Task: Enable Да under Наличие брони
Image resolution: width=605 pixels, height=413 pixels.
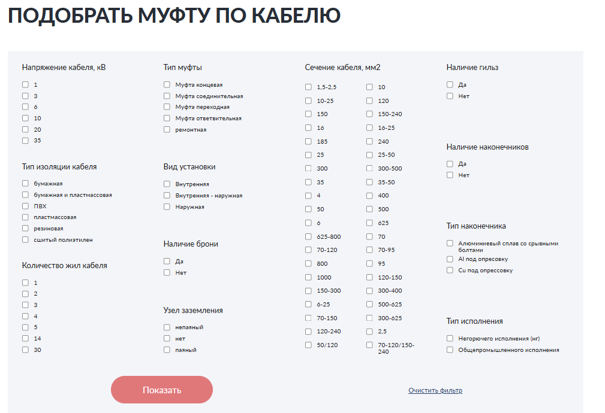Action: click(x=167, y=261)
